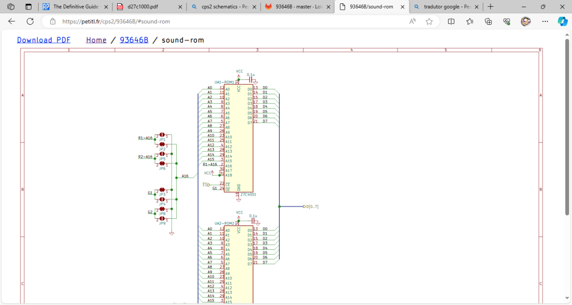Screen dimensions: 572x305
Task: Open the split screen icon
Action: [x=451, y=21]
